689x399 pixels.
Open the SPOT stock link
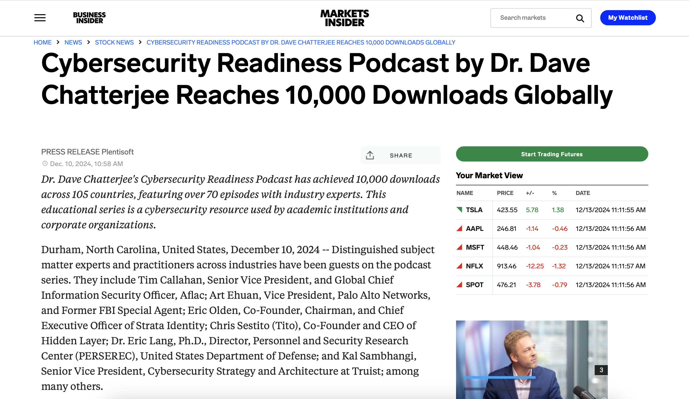point(475,285)
